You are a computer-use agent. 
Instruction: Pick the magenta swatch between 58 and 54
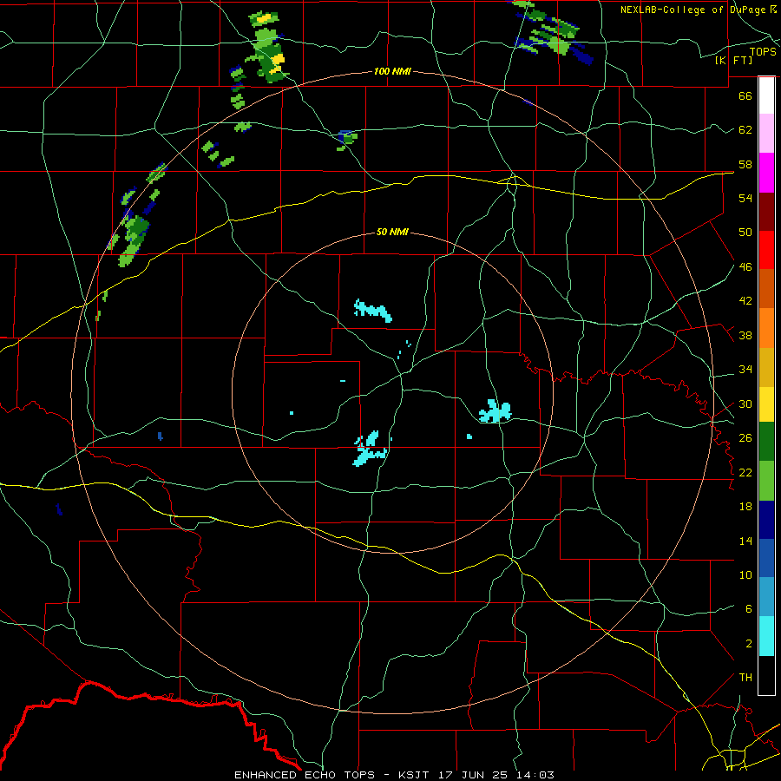(x=766, y=173)
